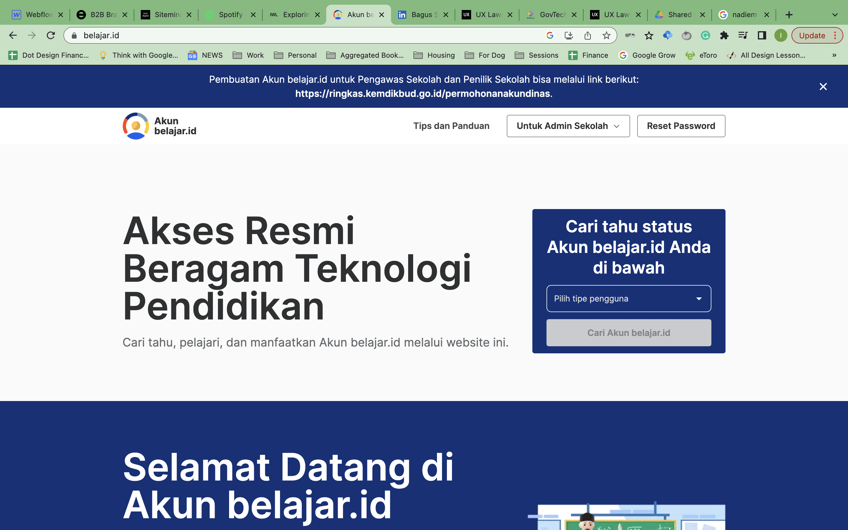Open Dot Design Finance bookmark
This screenshot has height=530, width=848.
tap(48, 55)
